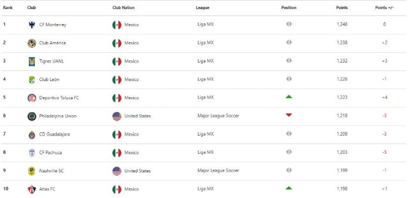Click the Club León crest icon
Image resolution: width=411 pixels, height=198 pixels.
[x=32, y=80]
